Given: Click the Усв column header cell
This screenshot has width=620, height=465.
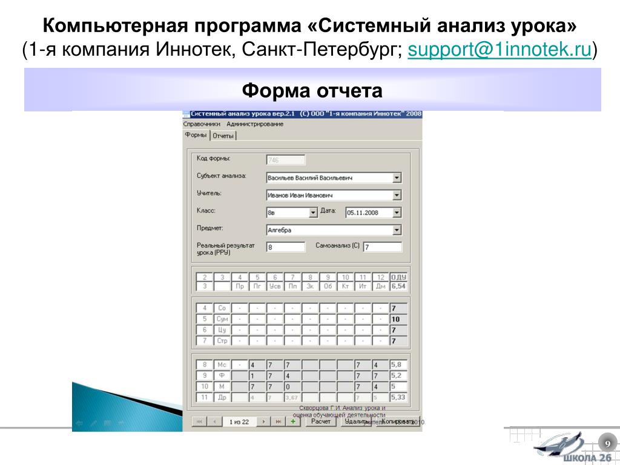Looking at the screenshot, I should pos(275,286).
